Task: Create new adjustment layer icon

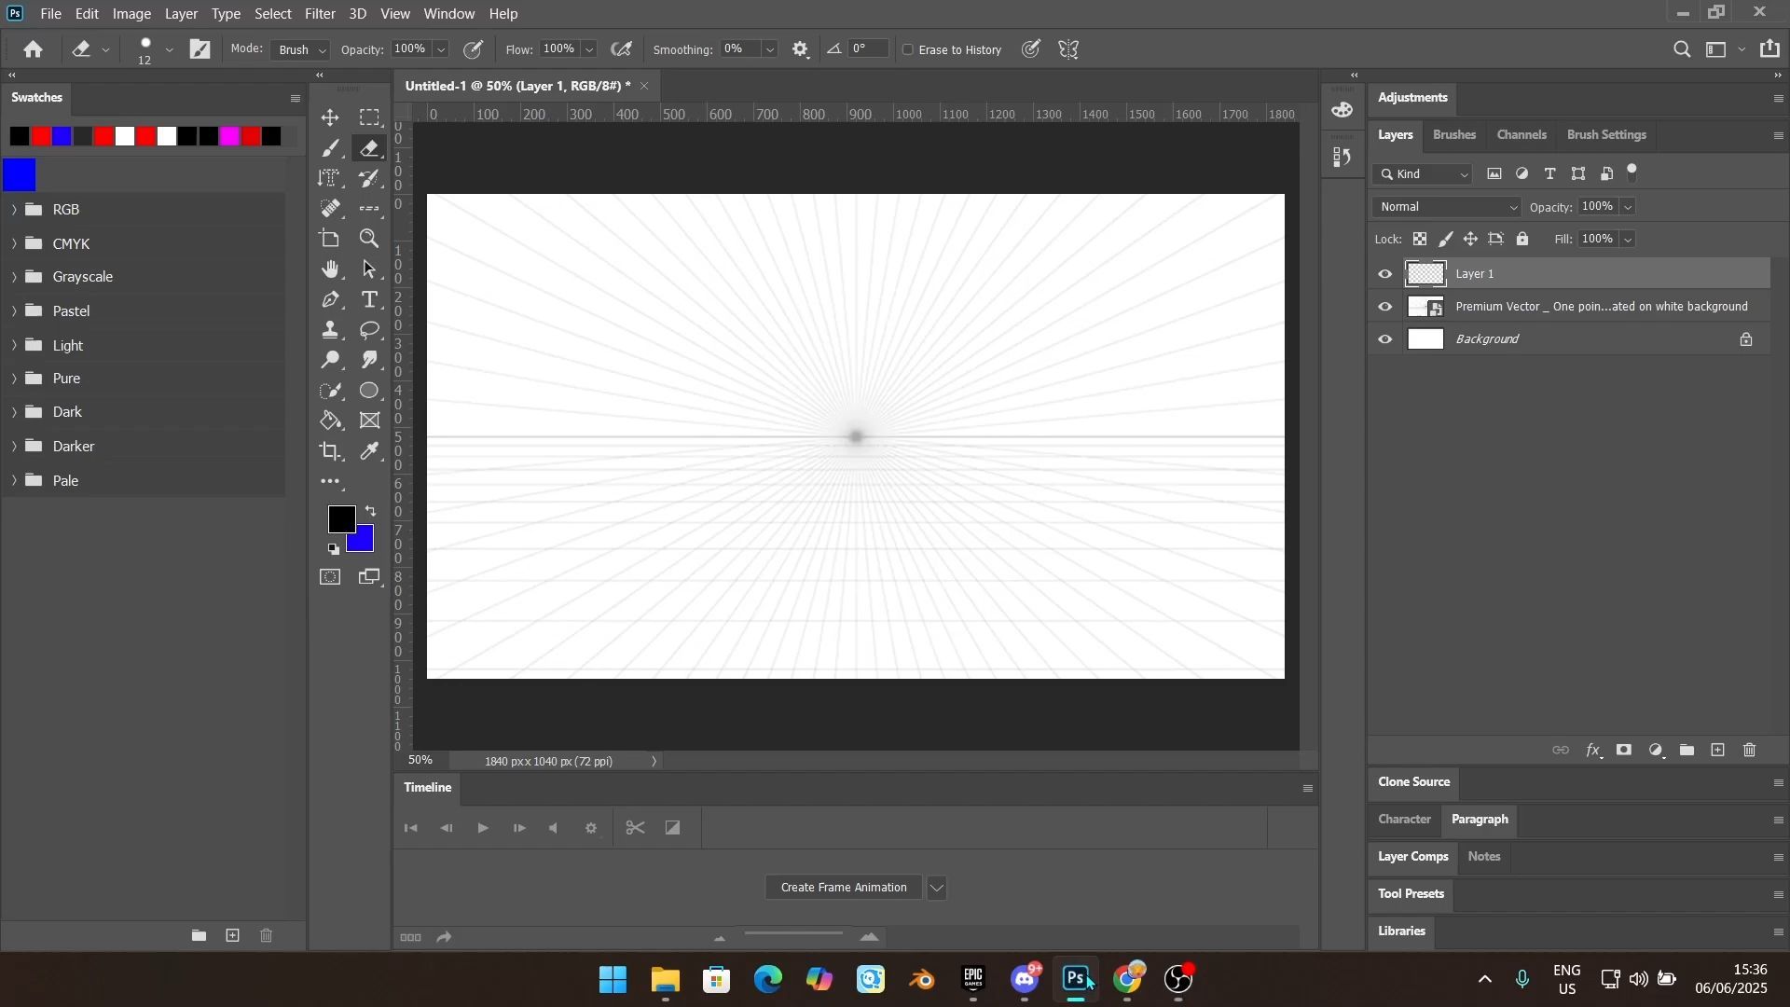Action: [x=1656, y=751]
